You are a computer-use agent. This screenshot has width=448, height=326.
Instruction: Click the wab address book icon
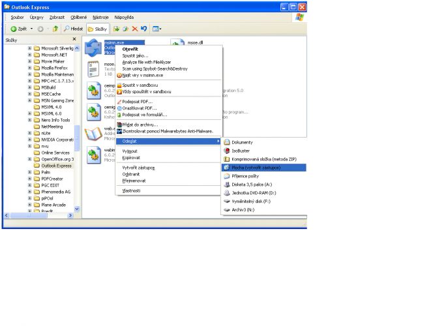click(93, 134)
